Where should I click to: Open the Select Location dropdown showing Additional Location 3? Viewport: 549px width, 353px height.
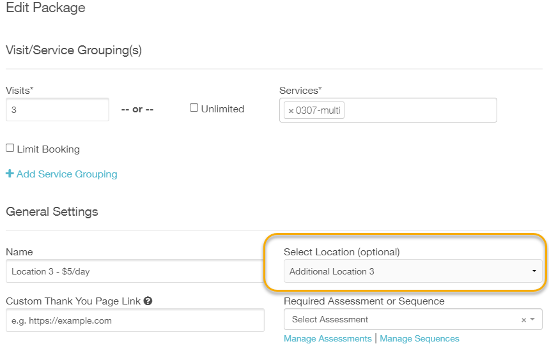tap(409, 271)
